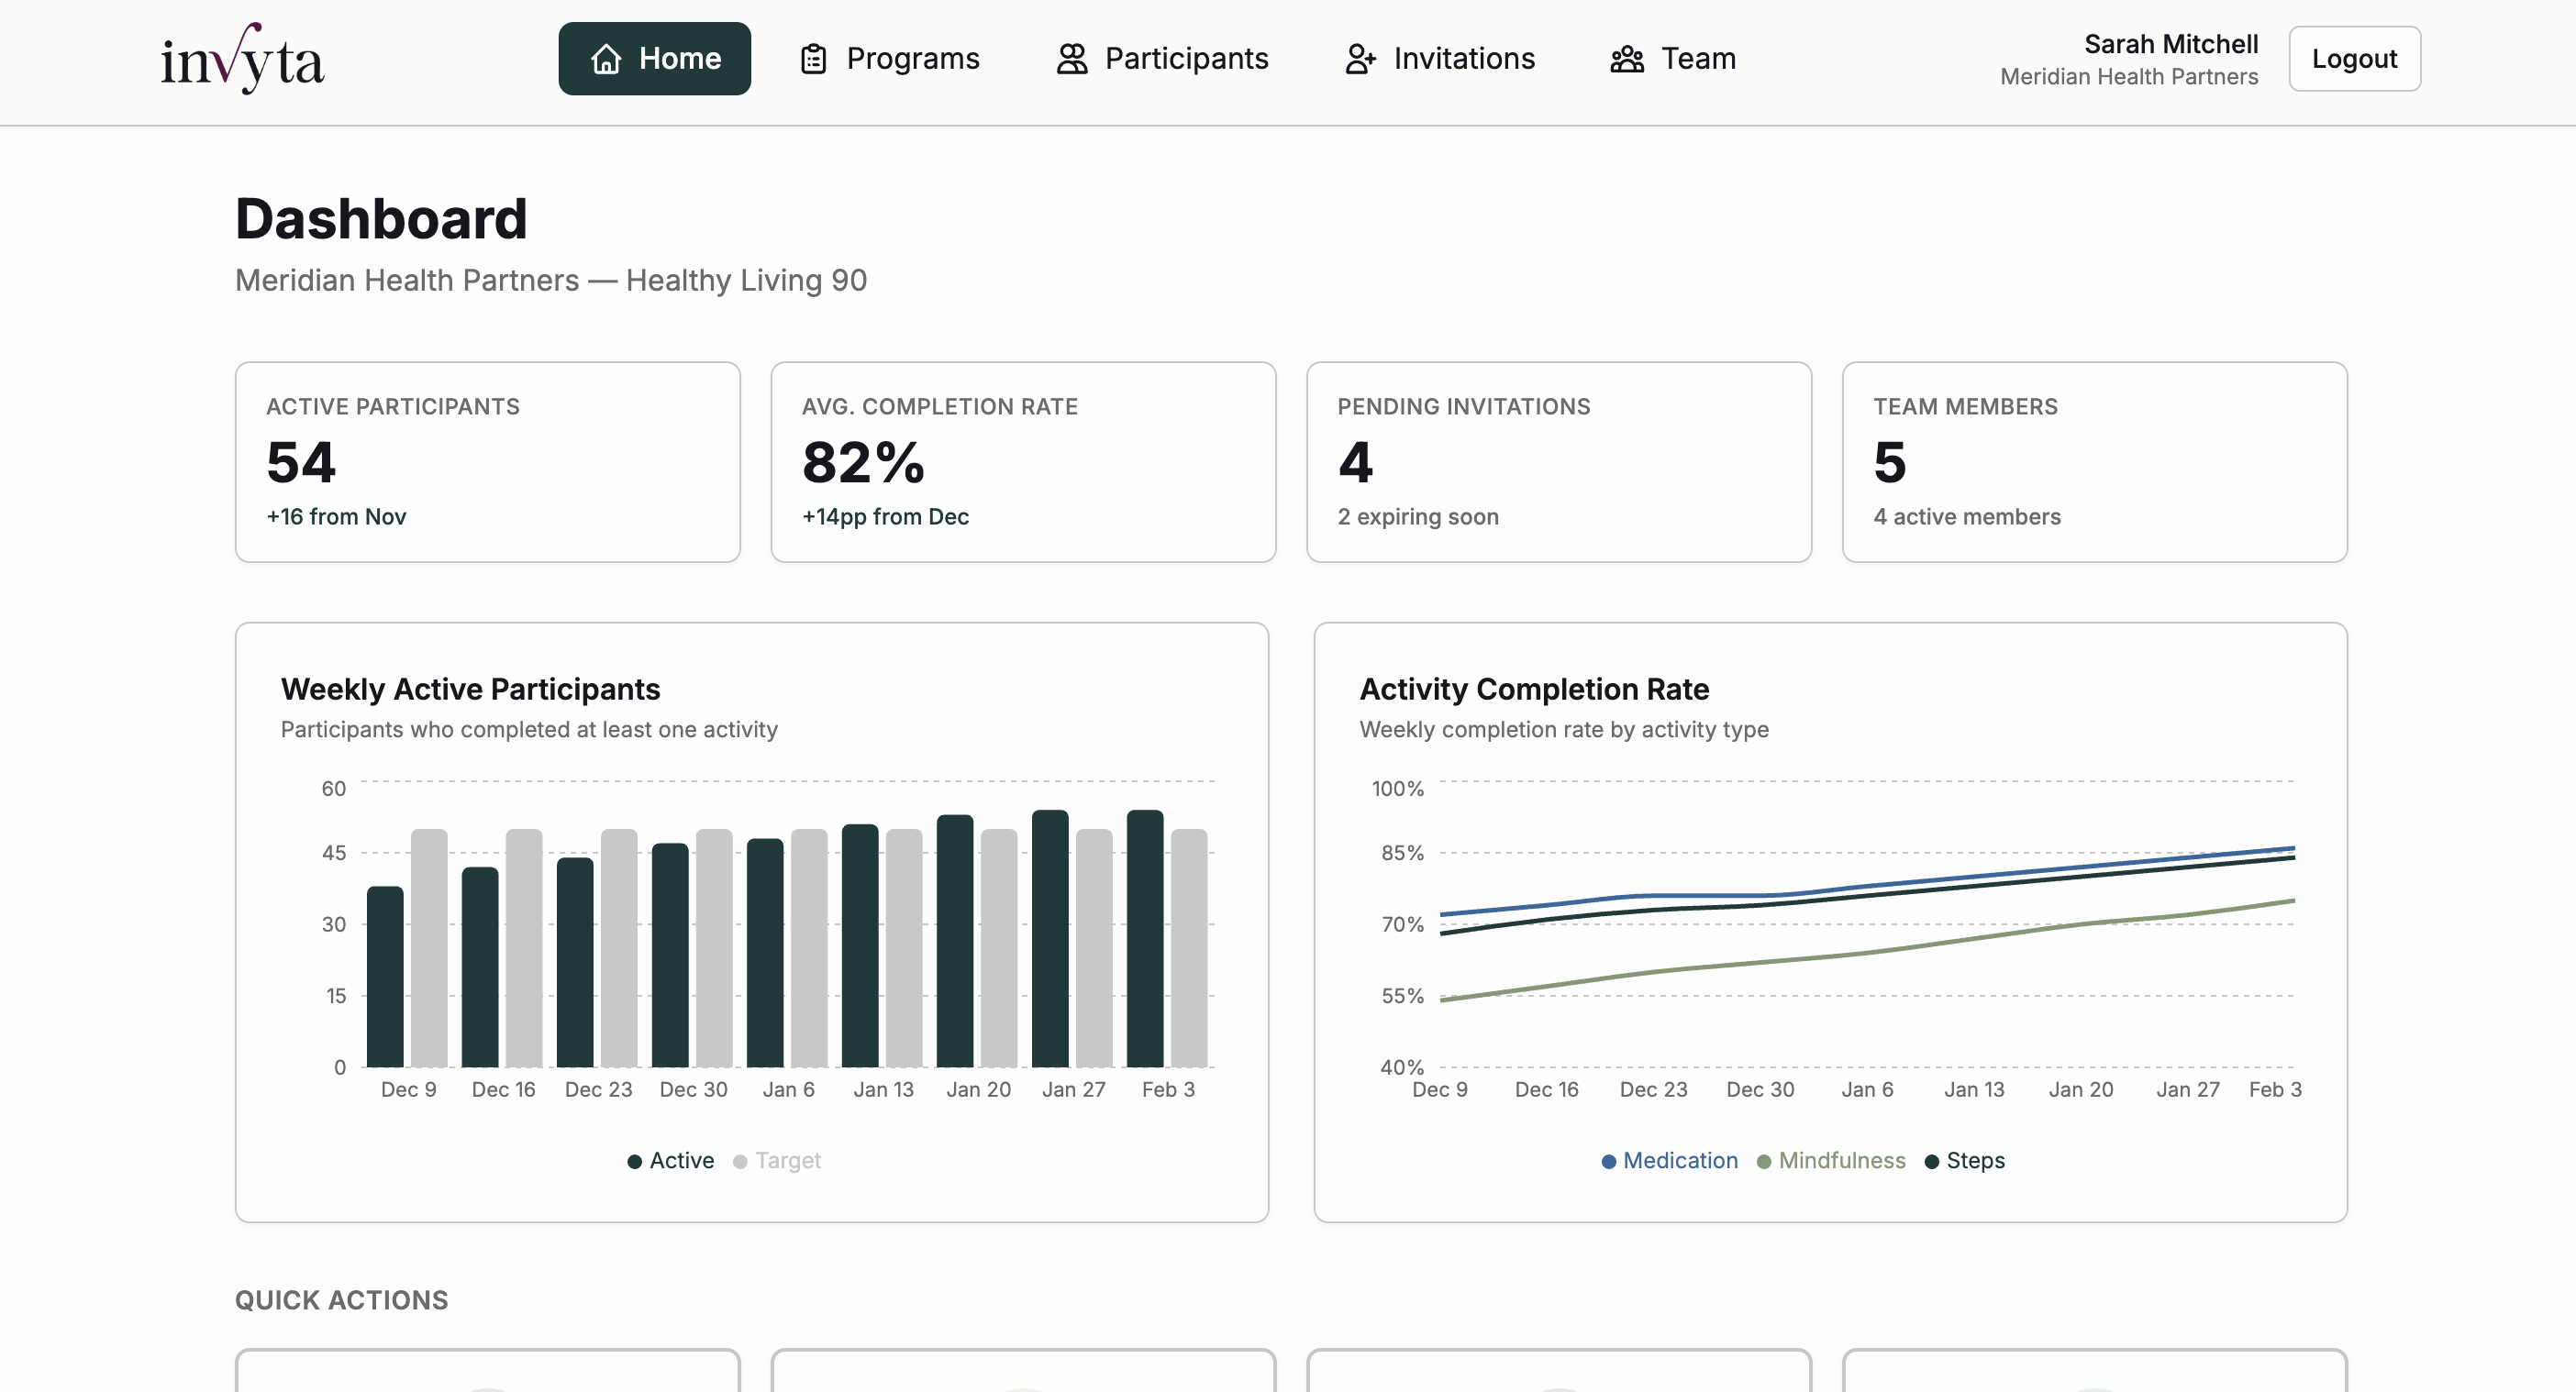Open the Home tab label
This screenshot has width=2576, height=1392.
coord(680,59)
